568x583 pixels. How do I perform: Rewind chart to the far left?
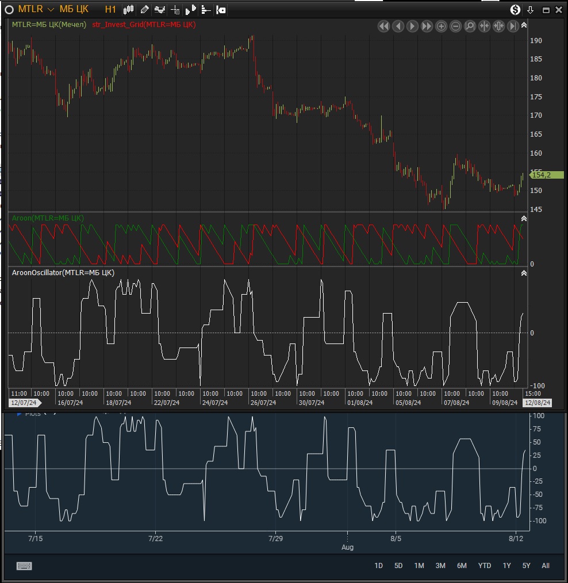[383, 26]
